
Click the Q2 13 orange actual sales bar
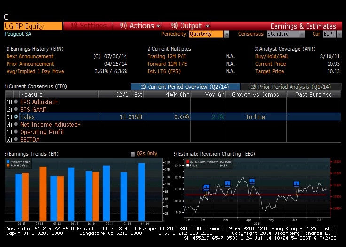click(x=43, y=194)
